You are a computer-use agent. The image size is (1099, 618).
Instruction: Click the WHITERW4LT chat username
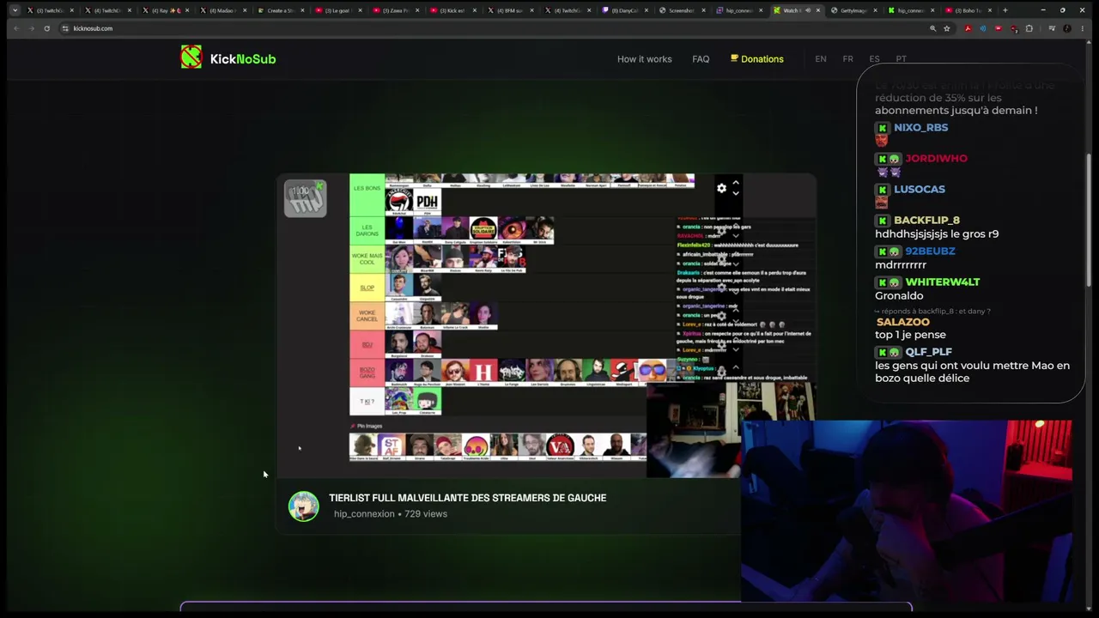942,282
